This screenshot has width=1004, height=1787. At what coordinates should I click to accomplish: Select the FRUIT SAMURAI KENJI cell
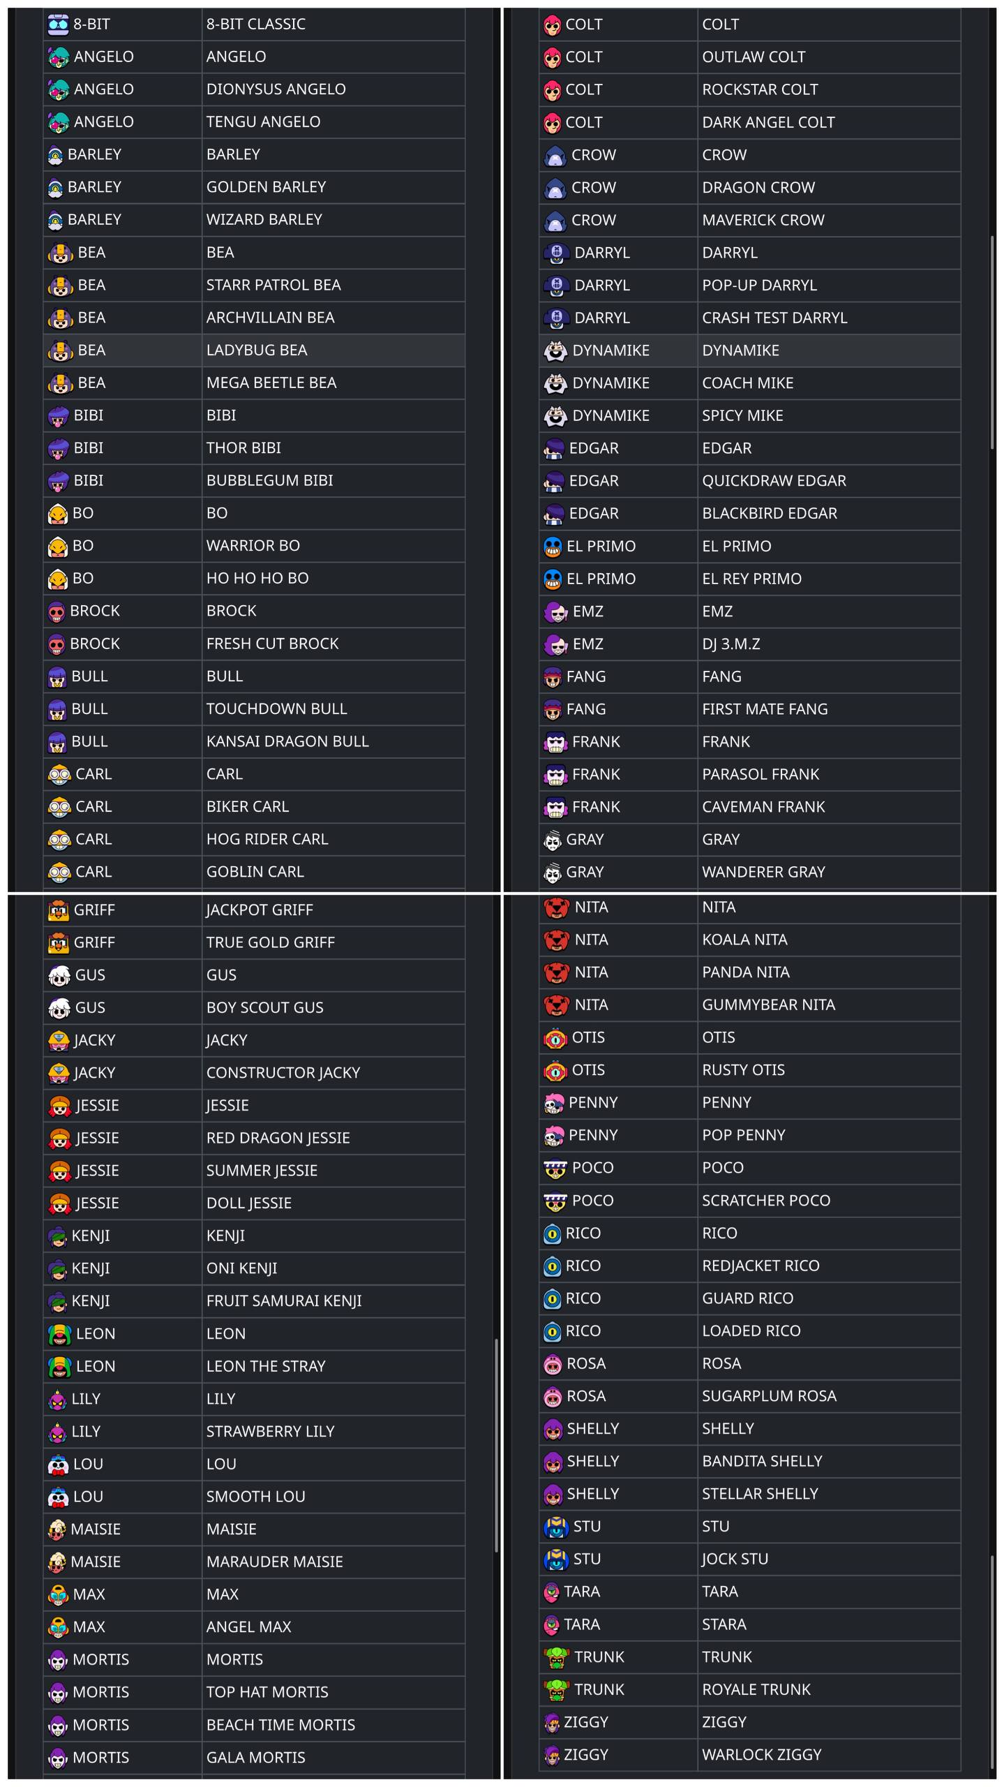pos(334,1301)
